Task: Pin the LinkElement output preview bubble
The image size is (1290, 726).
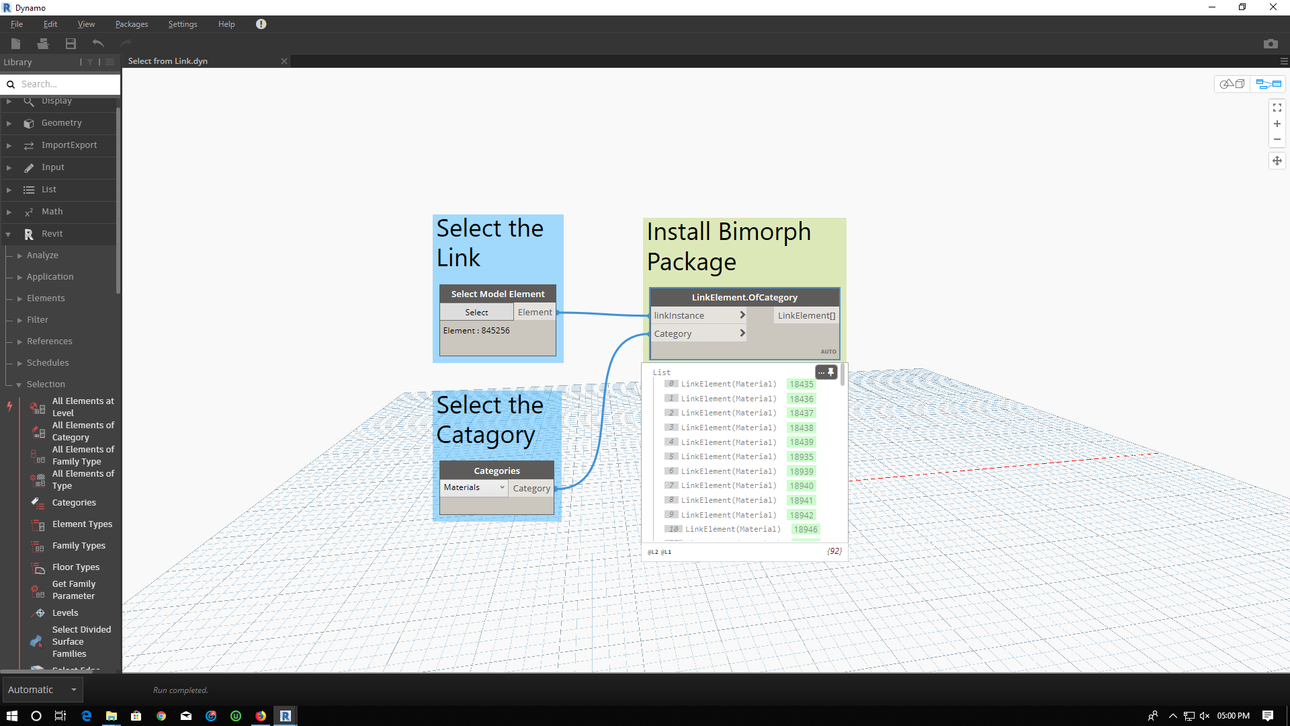Action: 831,372
